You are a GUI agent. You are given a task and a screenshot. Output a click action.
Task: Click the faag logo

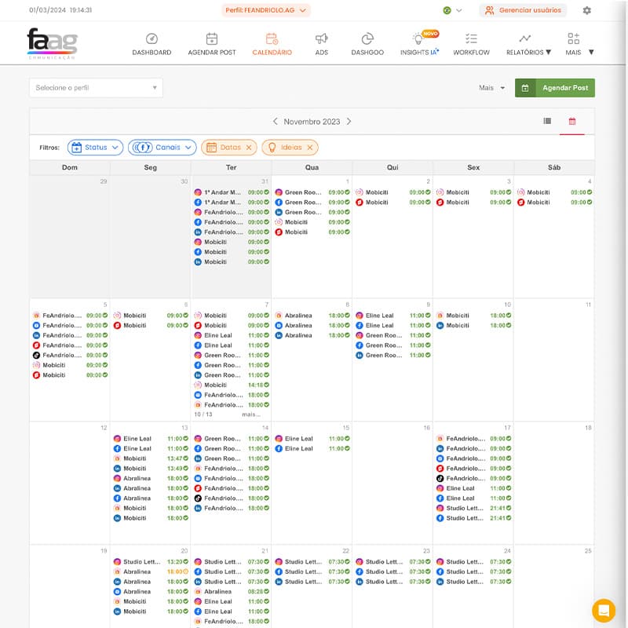[52, 43]
